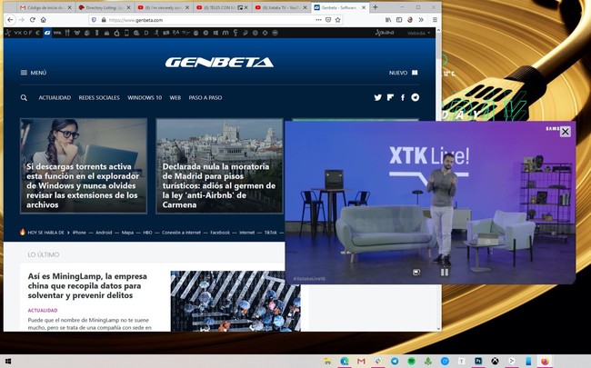The height and width of the screenshot is (368, 591).
Task: Open the Firefox home page button
Action: (44, 20)
